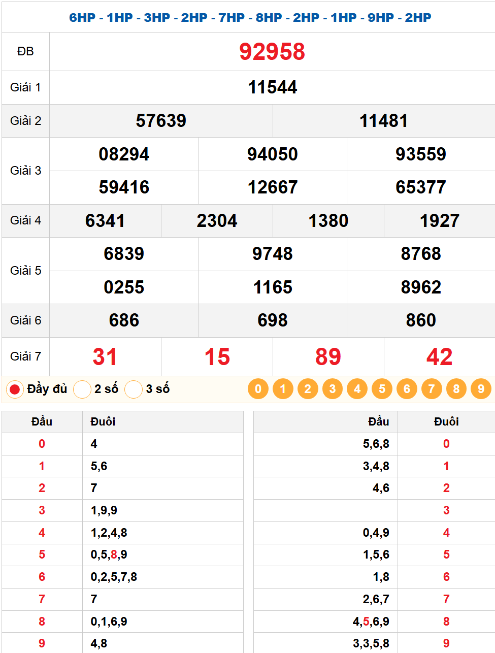Screen dimensions: 495x653
Task: Tap the orange digit 5 circle
Action: 382,389
